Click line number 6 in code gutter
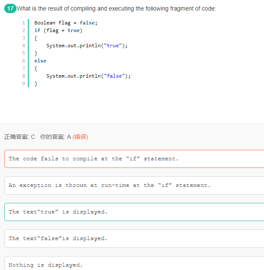This screenshot has width=264, height=270. coord(24,61)
